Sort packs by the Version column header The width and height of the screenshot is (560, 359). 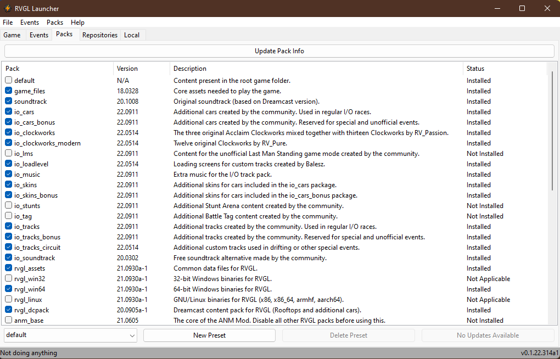point(127,68)
